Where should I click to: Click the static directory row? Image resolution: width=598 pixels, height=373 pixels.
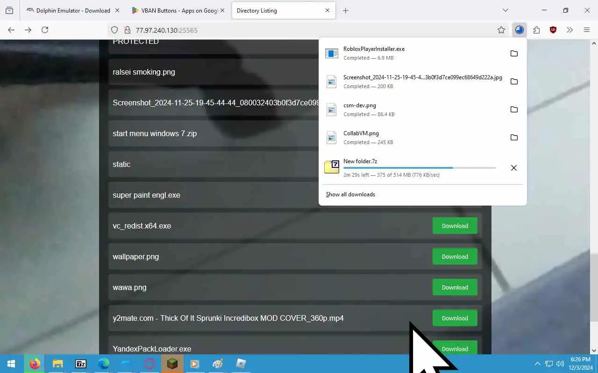point(214,164)
